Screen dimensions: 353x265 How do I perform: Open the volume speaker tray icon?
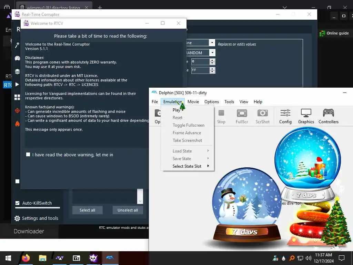[x=308, y=258]
